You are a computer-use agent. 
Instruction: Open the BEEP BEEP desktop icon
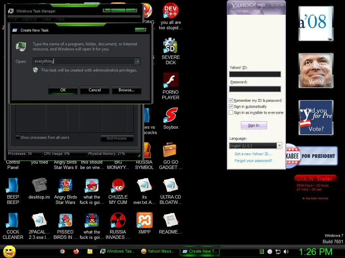click(x=13, y=185)
